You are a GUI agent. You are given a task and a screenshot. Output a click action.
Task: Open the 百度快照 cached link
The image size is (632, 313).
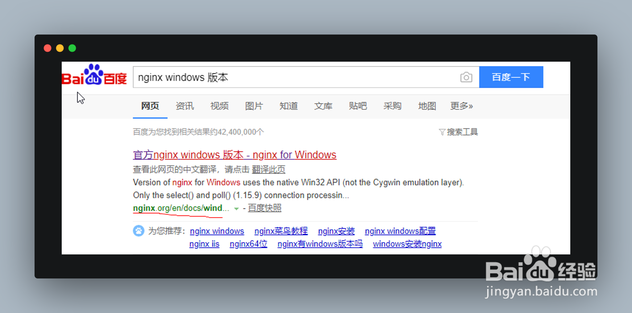click(264, 208)
